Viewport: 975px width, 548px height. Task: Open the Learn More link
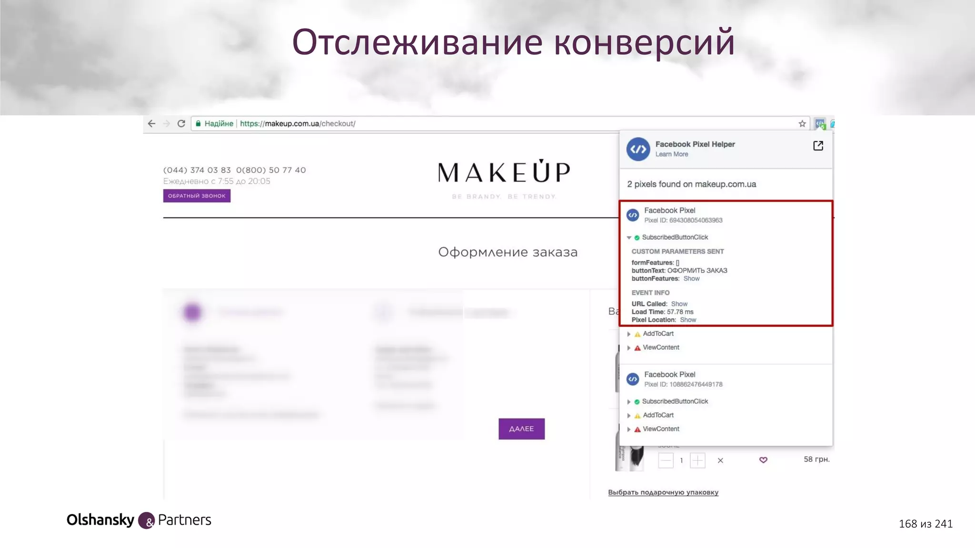[671, 154]
